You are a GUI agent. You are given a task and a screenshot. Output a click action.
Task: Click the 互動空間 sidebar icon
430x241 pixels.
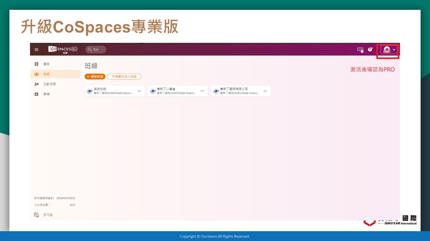(x=36, y=84)
